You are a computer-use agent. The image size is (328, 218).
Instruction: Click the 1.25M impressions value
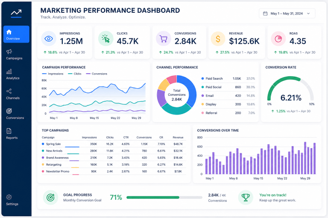click(71, 41)
